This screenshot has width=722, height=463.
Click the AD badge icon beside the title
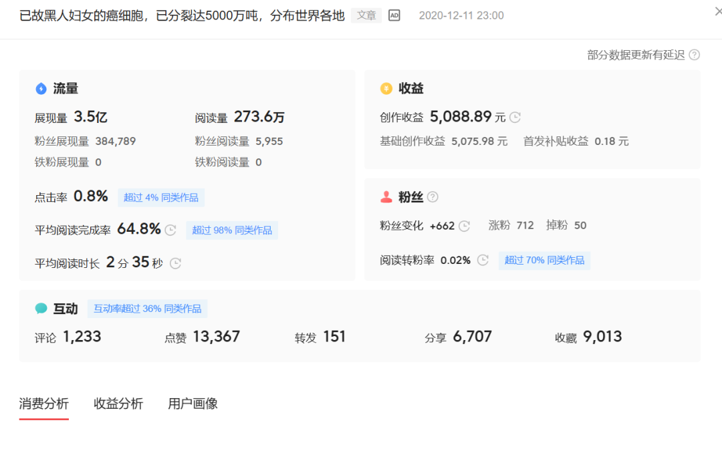click(394, 15)
